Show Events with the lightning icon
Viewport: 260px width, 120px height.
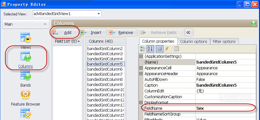[167, 49]
